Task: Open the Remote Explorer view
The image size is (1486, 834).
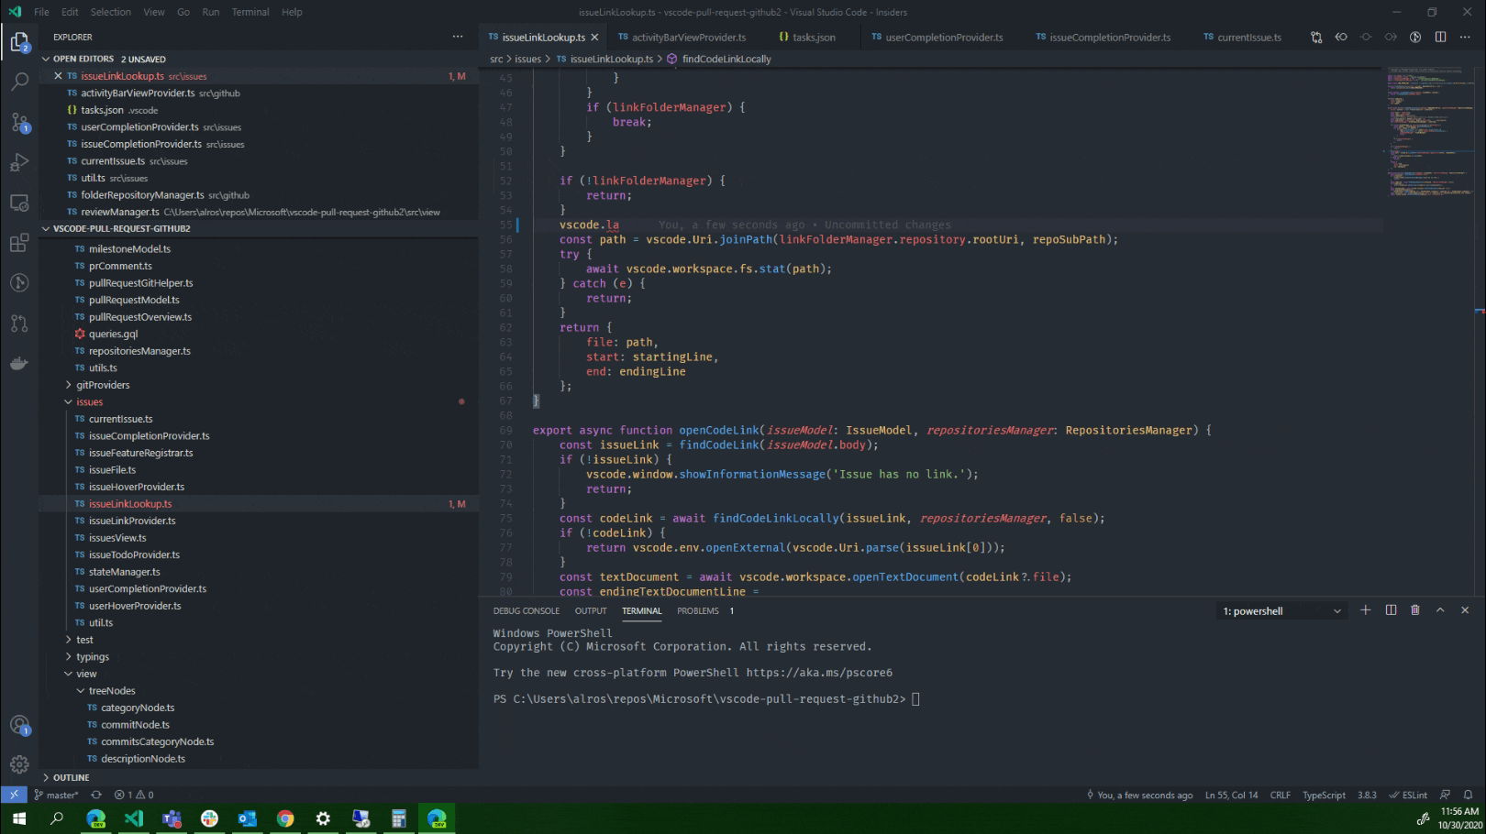Action: point(19,203)
